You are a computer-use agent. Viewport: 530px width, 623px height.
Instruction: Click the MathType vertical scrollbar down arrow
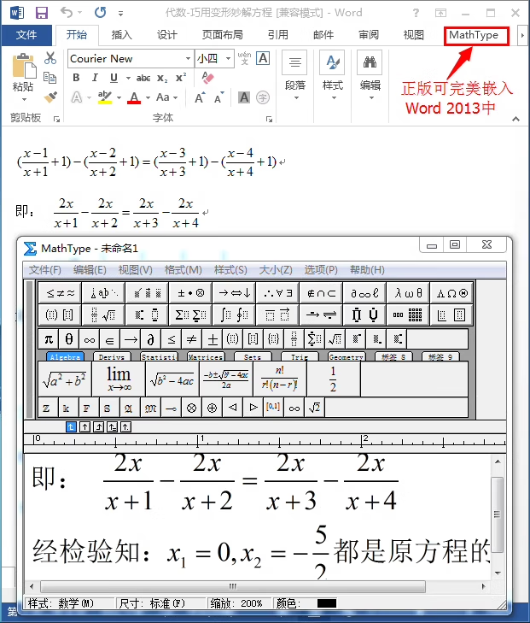point(498,573)
